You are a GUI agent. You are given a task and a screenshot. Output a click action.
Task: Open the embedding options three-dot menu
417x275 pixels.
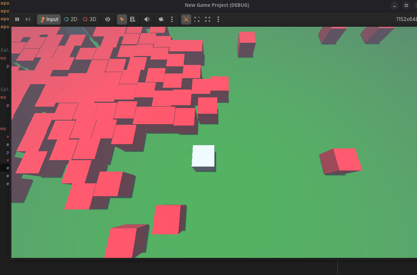tap(218, 19)
